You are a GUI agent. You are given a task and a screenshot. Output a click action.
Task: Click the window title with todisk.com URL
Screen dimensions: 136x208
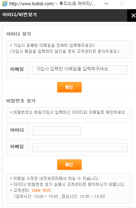(52, 4)
